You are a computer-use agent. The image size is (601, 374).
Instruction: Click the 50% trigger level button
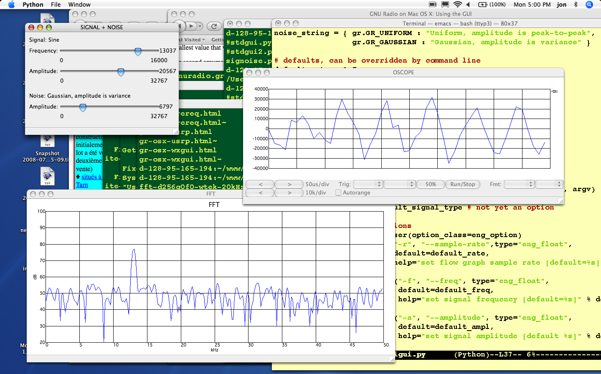coord(431,184)
